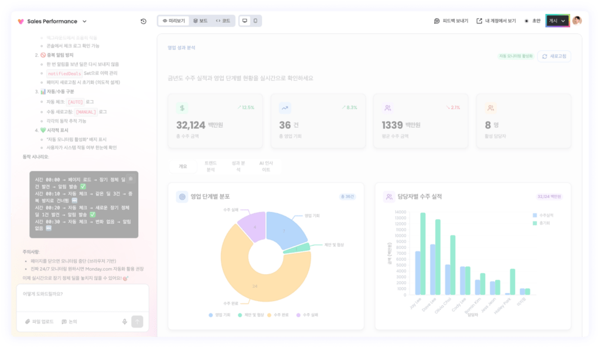Click the microphone icon in chat box
Screen dimensions: 600x348
coord(125,321)
